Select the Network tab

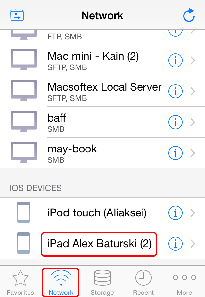point(61,282)
